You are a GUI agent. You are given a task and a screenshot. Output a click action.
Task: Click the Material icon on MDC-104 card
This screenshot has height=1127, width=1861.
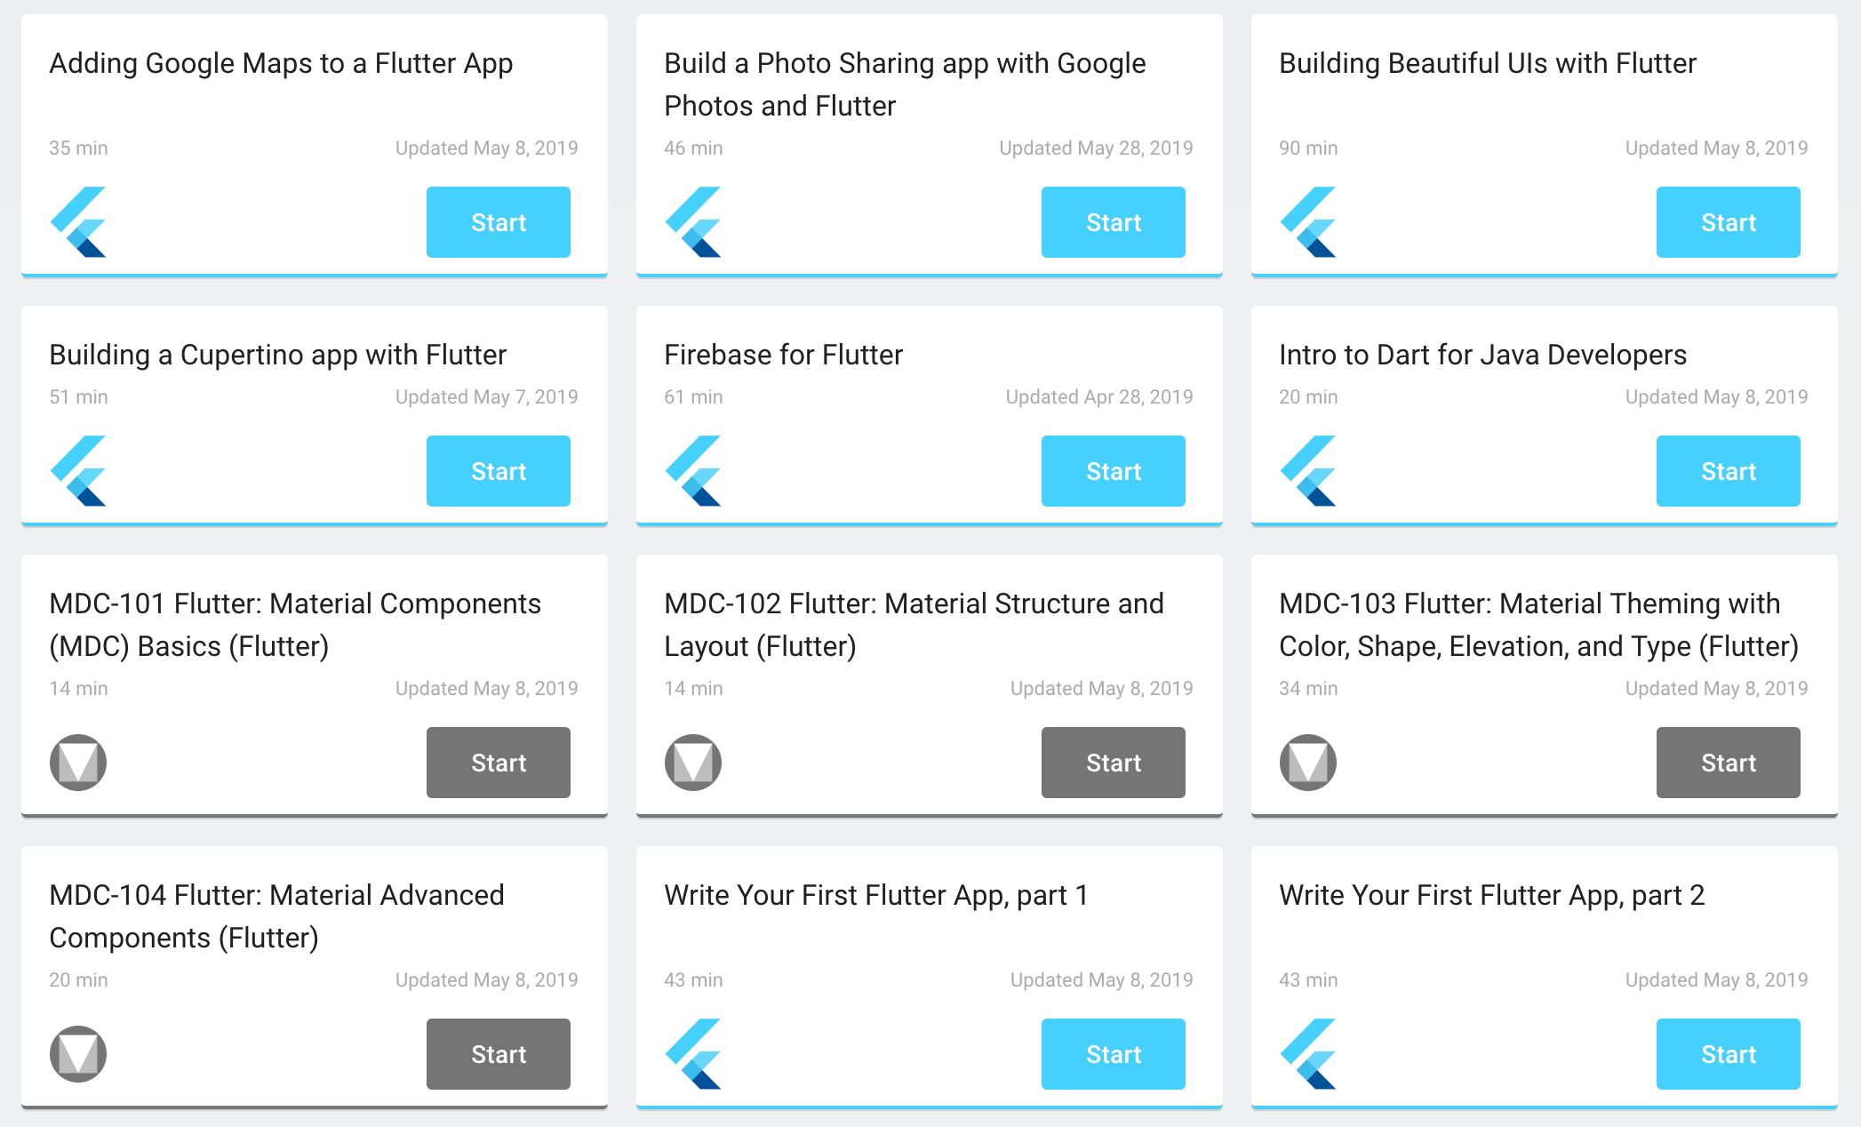click(x=77, y=1053)
